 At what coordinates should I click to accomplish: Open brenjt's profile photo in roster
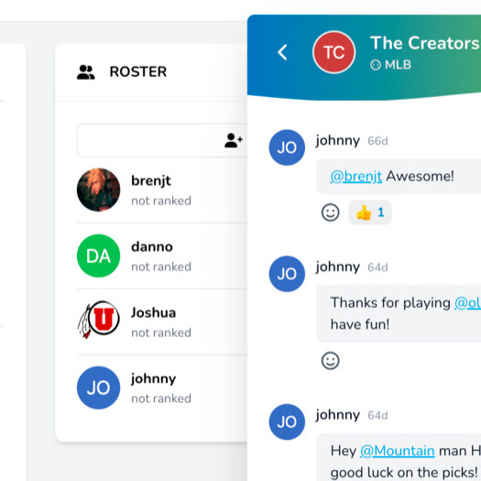pos(98,190)
